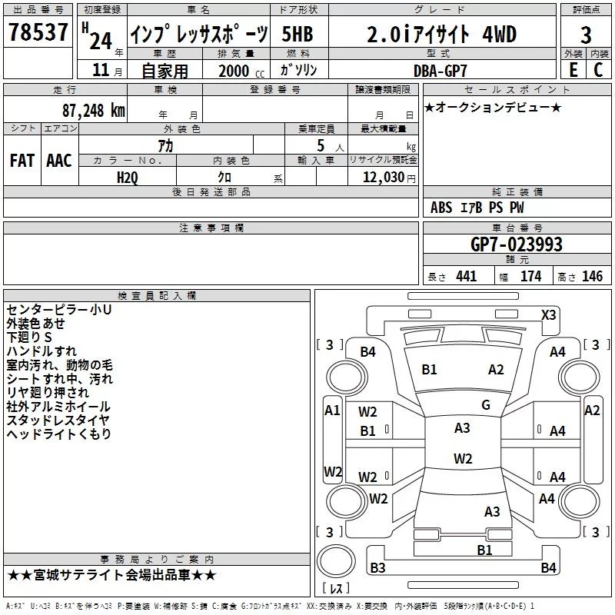Click the 譲渡書類期限 header
The width and height of the screenshot is (615, 615).
coord(383,89)
